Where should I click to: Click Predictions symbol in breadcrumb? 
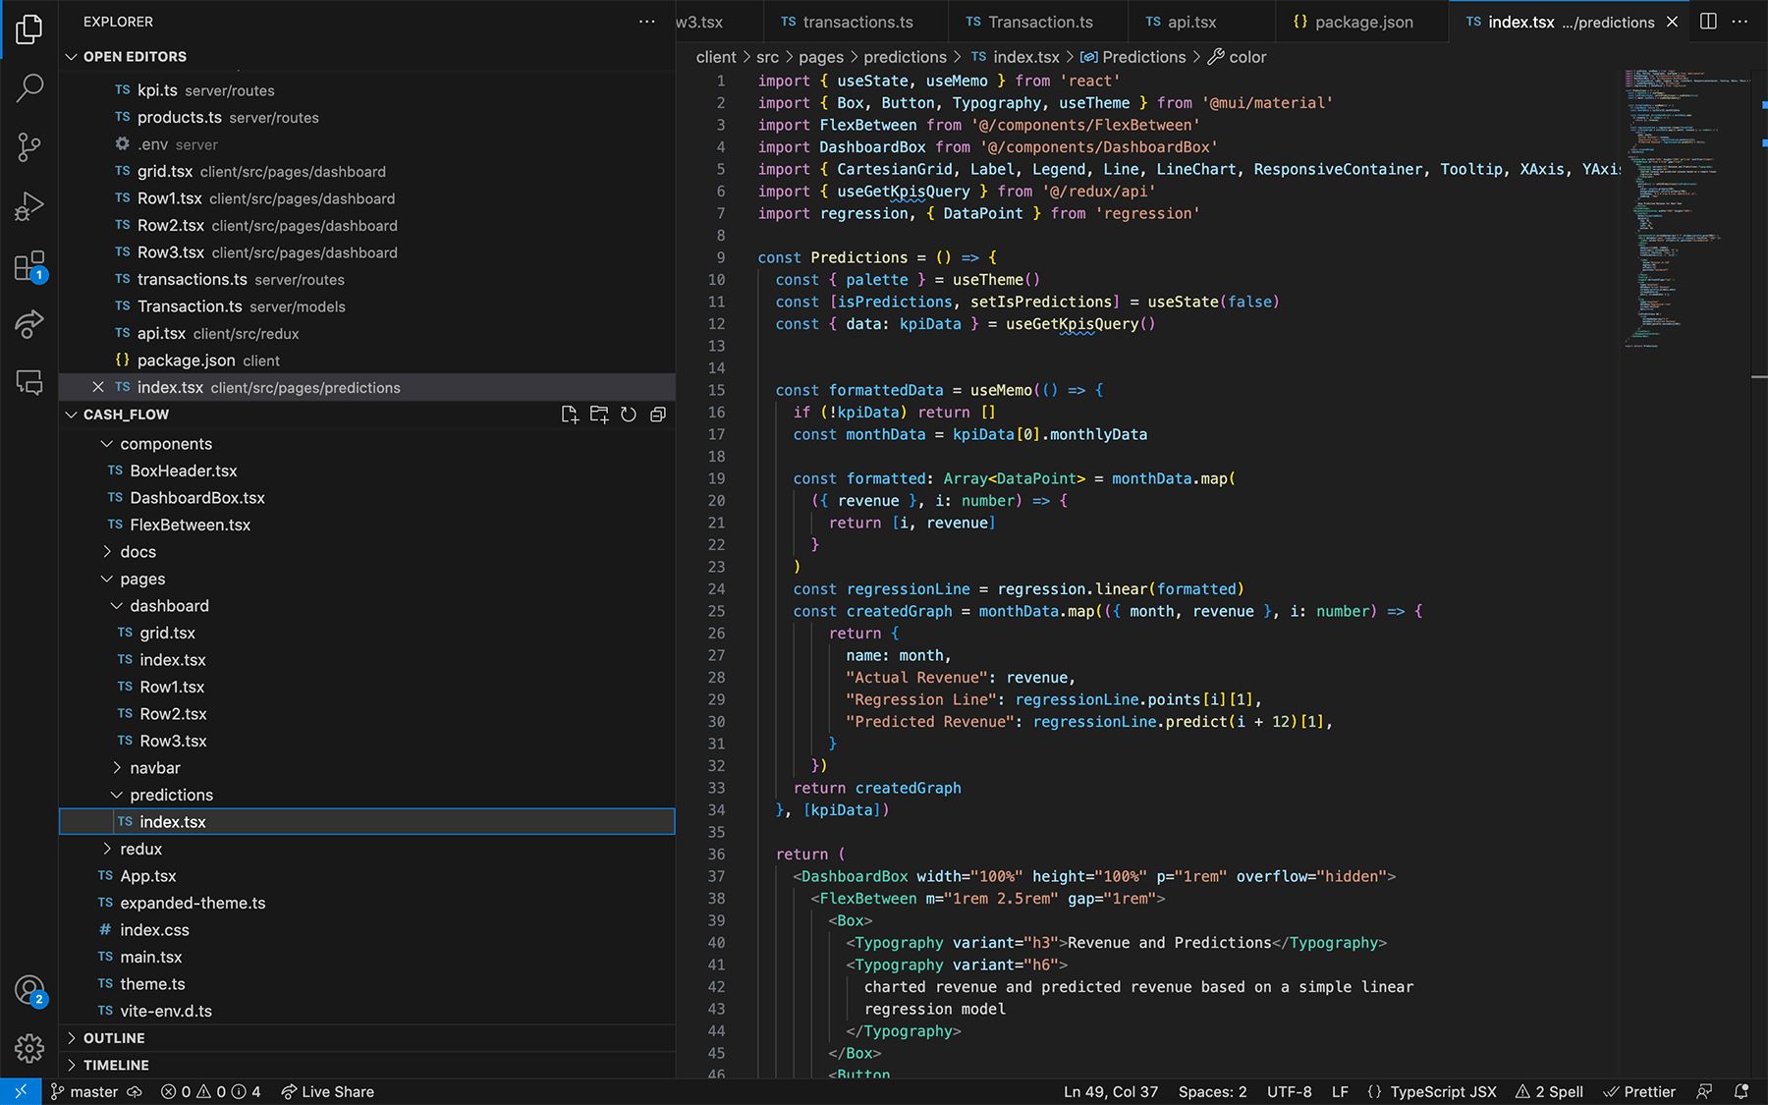[1133, 57]
